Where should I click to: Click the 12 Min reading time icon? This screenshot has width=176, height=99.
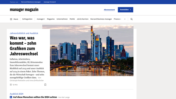pyautogui.click(x=11, y=85)
